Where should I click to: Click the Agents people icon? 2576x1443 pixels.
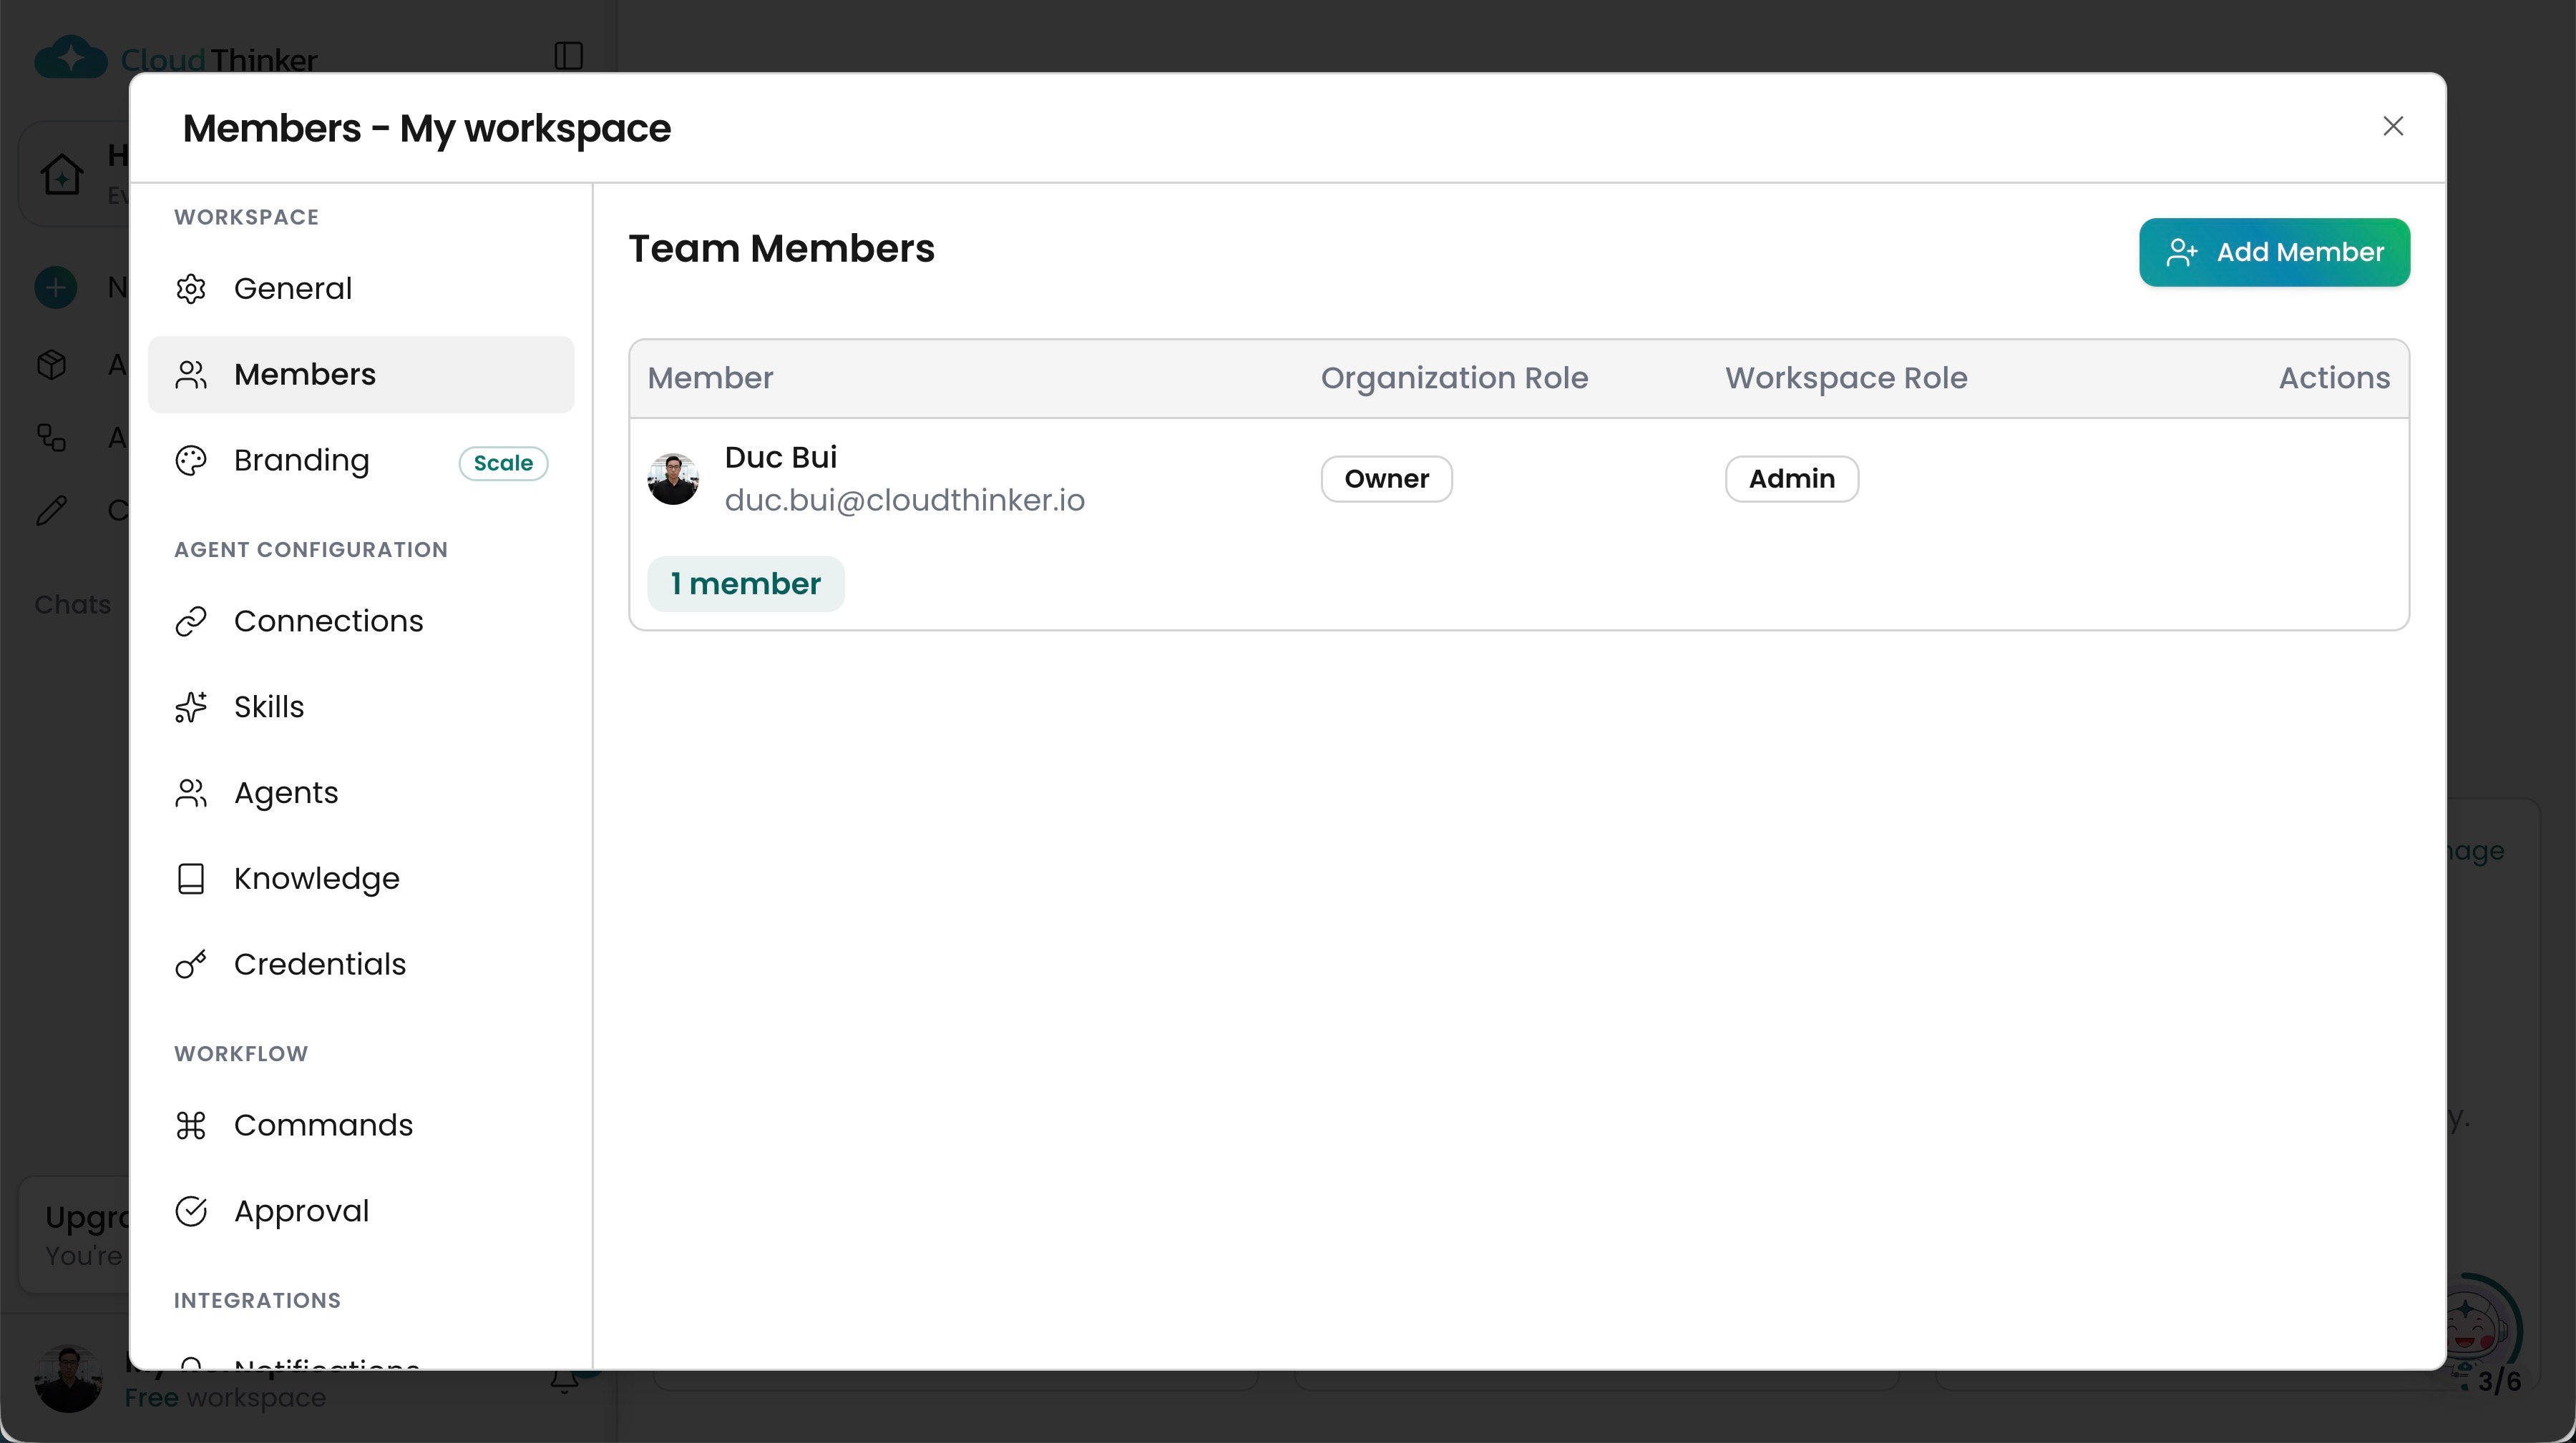191,794
